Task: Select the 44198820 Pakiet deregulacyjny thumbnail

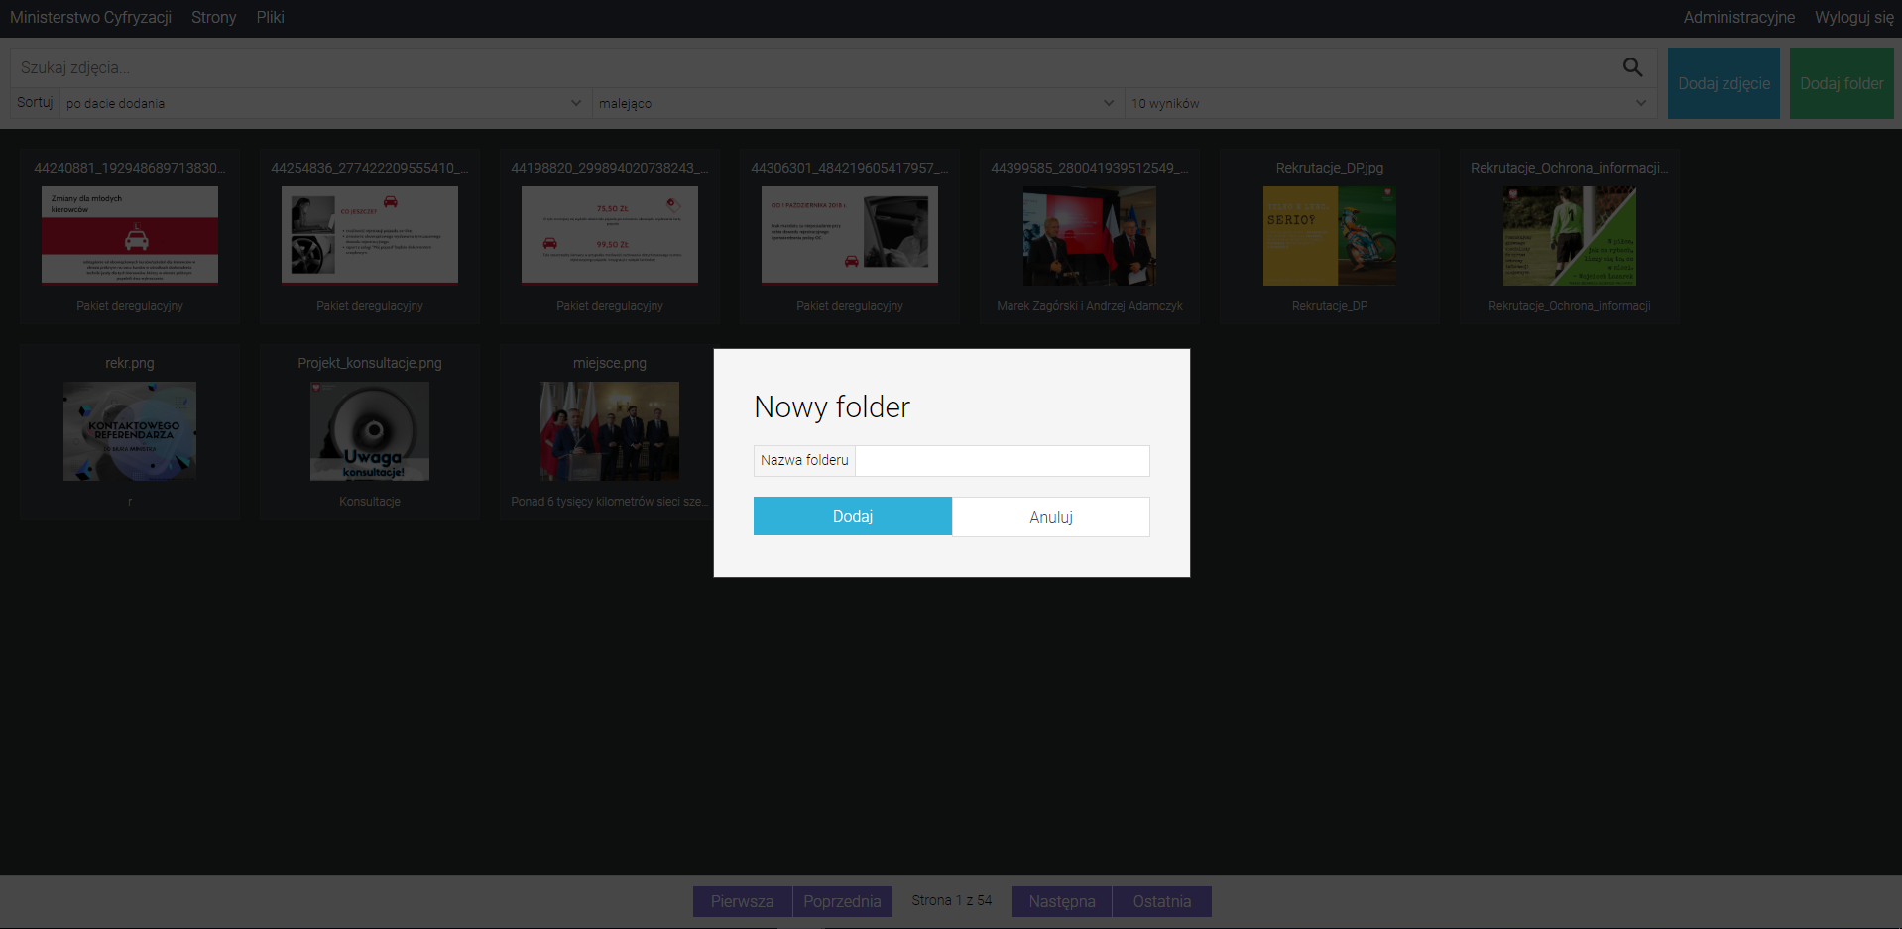Action: [x=610, y=235]
